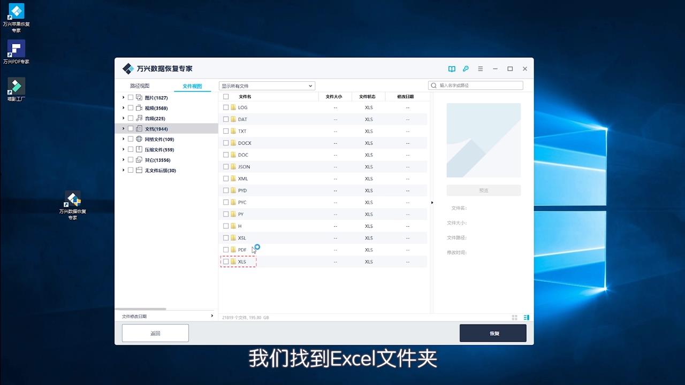Image resolution: width=685 pixels, height=385 pixels.
Task: Click the 文档 documents category icon
Action: point(139,129)
